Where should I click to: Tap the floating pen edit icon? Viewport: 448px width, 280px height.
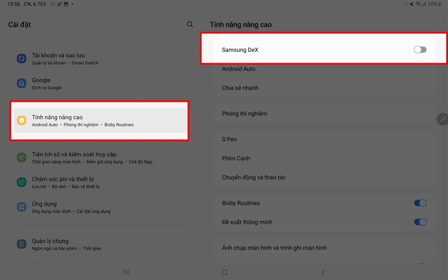click(x=442, y=119)
